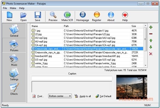Click the Make SCR toolbar icon
Viewport: 160px width, 108px height.
coord(67,15)
